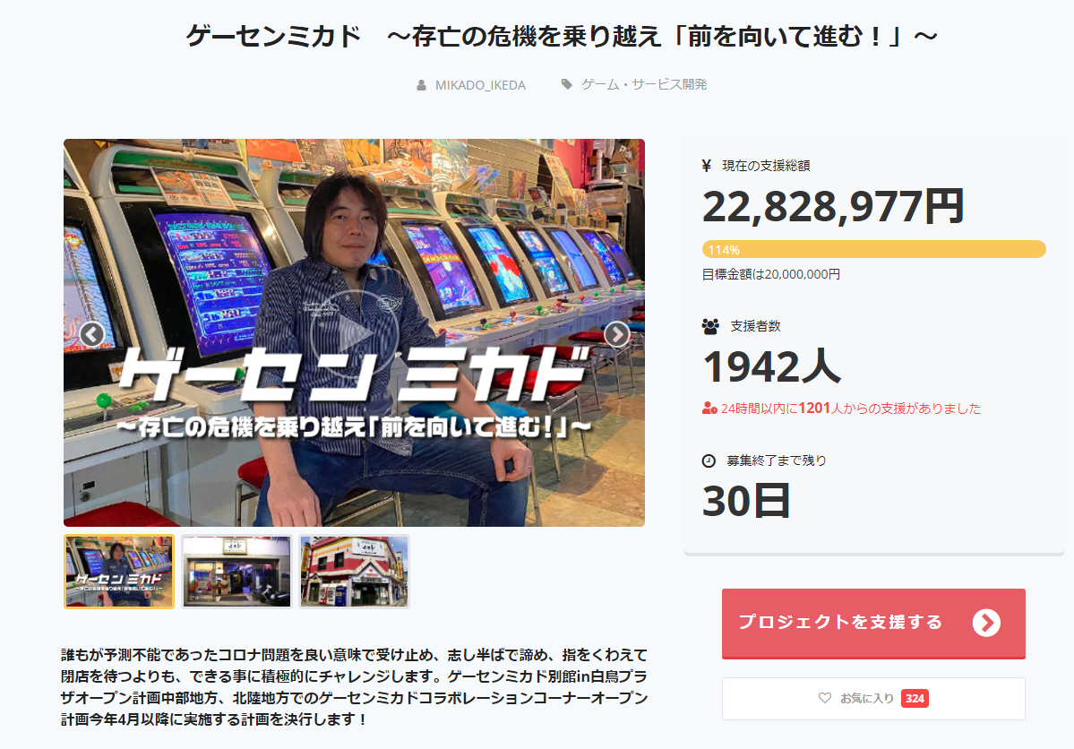
Task: Click the yen icon by 現在の支援総額
Action: coord(707,165)
